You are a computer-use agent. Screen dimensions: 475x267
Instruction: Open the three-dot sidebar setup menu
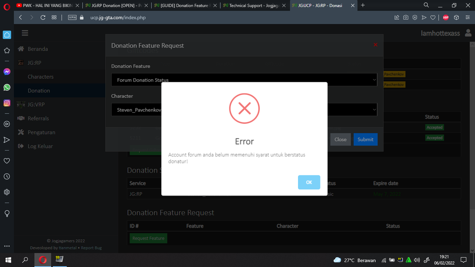7,246
